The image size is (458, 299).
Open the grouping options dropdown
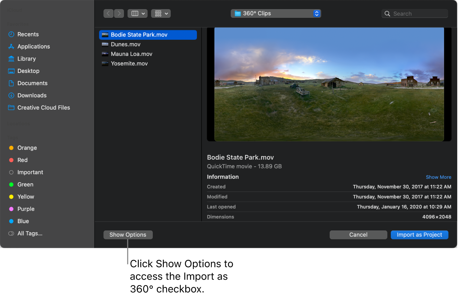161,13
